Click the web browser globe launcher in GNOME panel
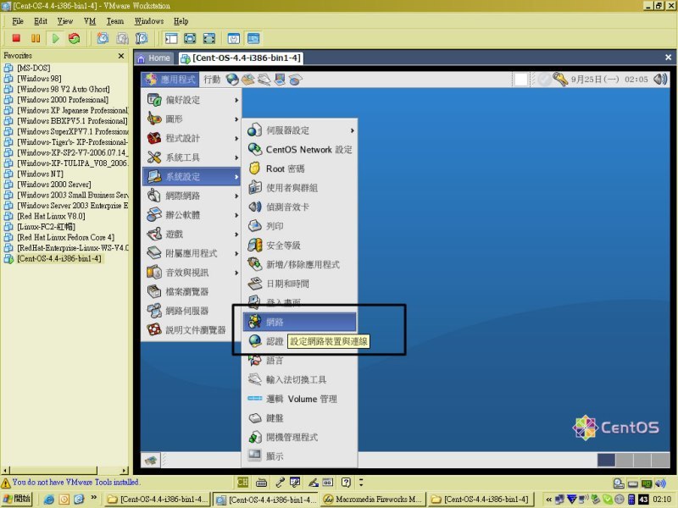This screenshot has height=508, width=678. point(232,80)
